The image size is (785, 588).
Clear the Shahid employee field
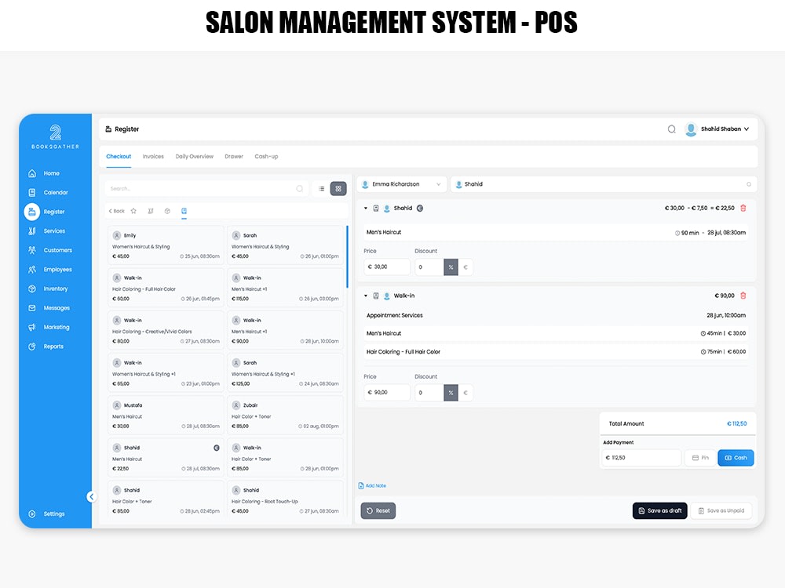[749, 184]
